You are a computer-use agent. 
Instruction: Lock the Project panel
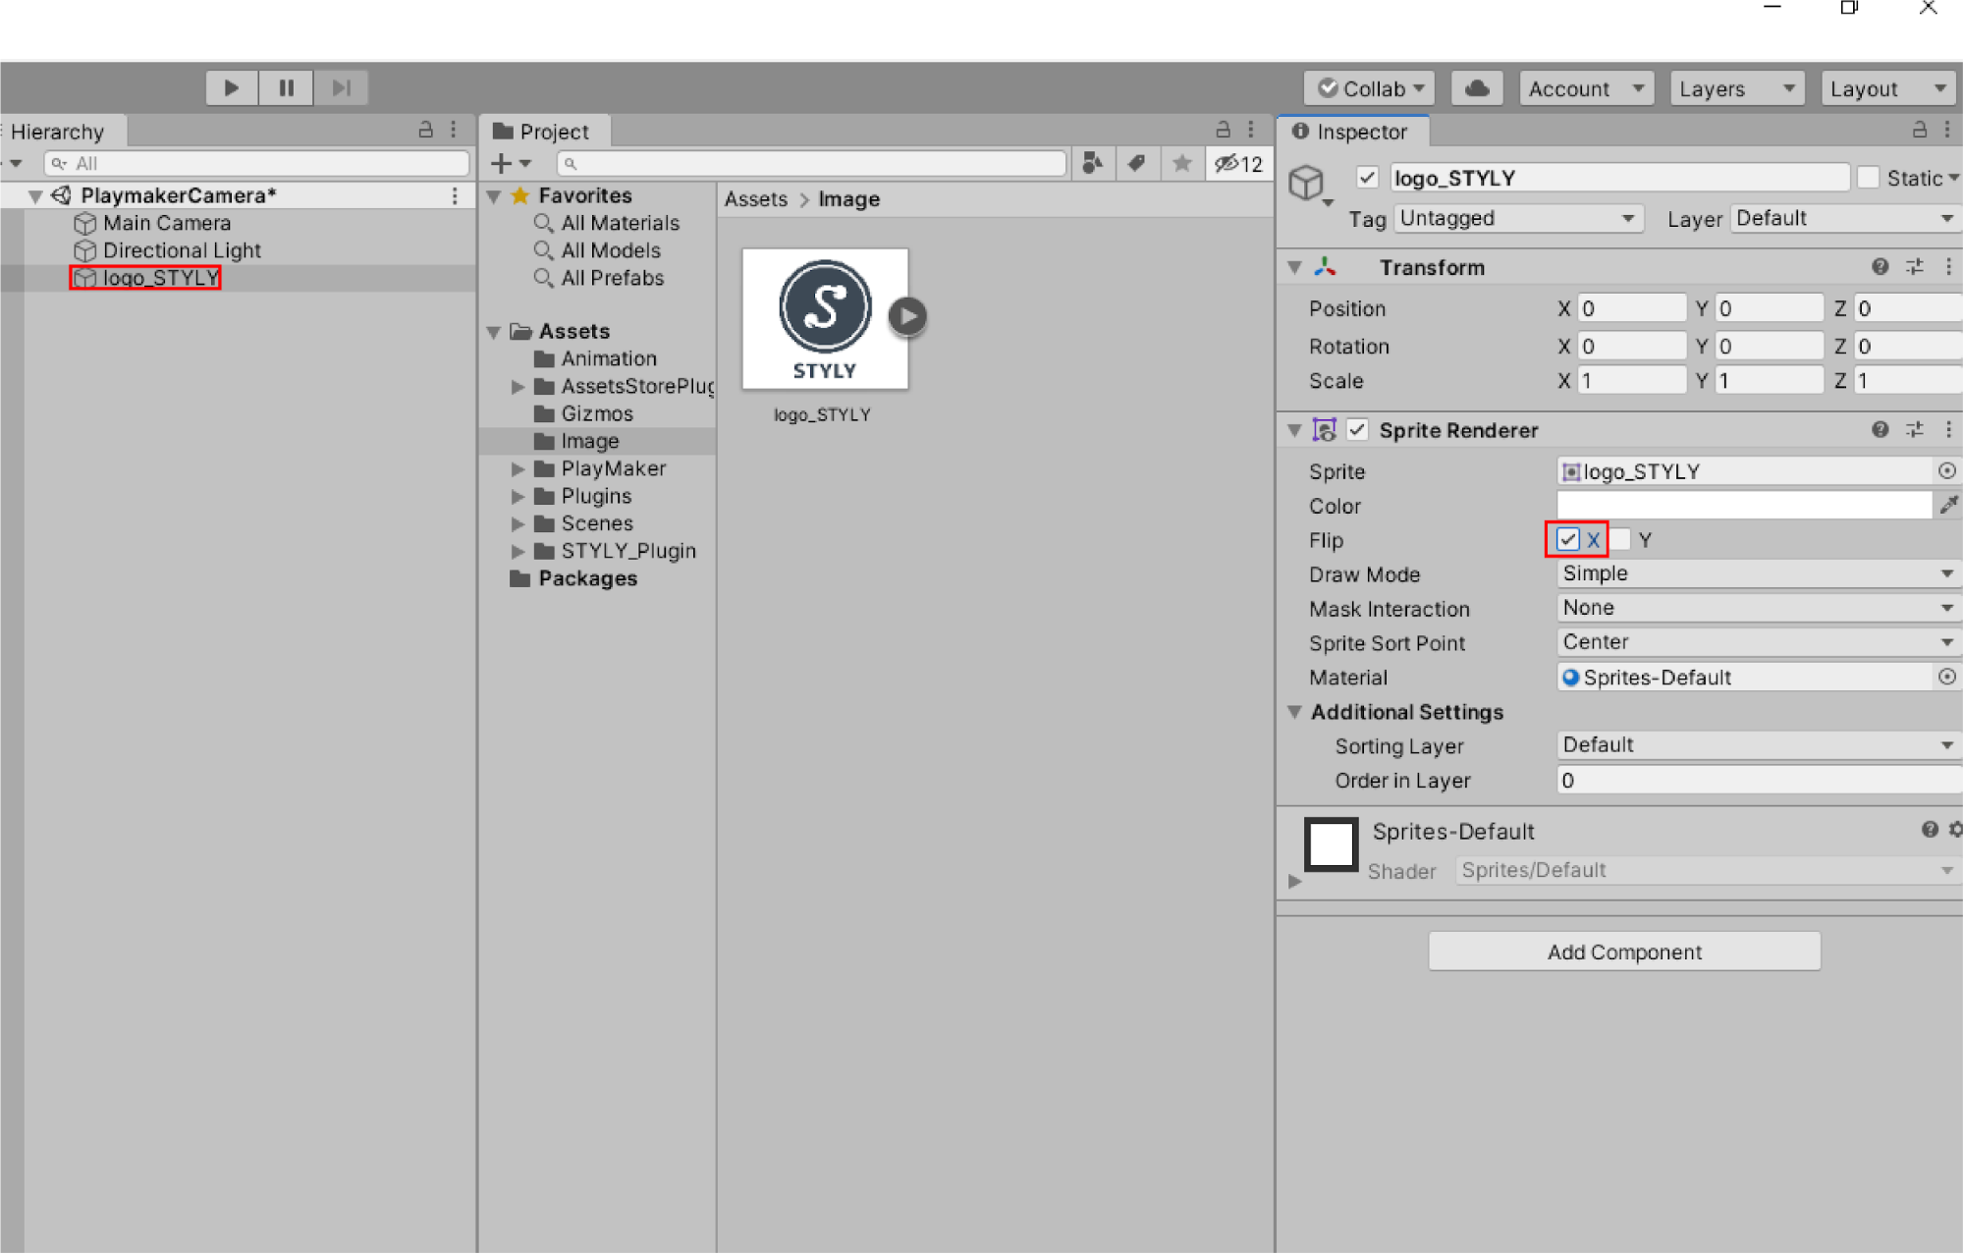click(1224, 130)
